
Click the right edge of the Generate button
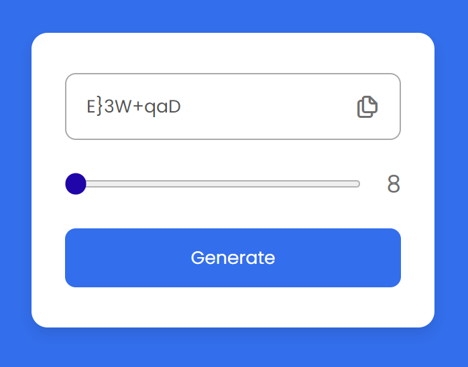click(397, 258)
